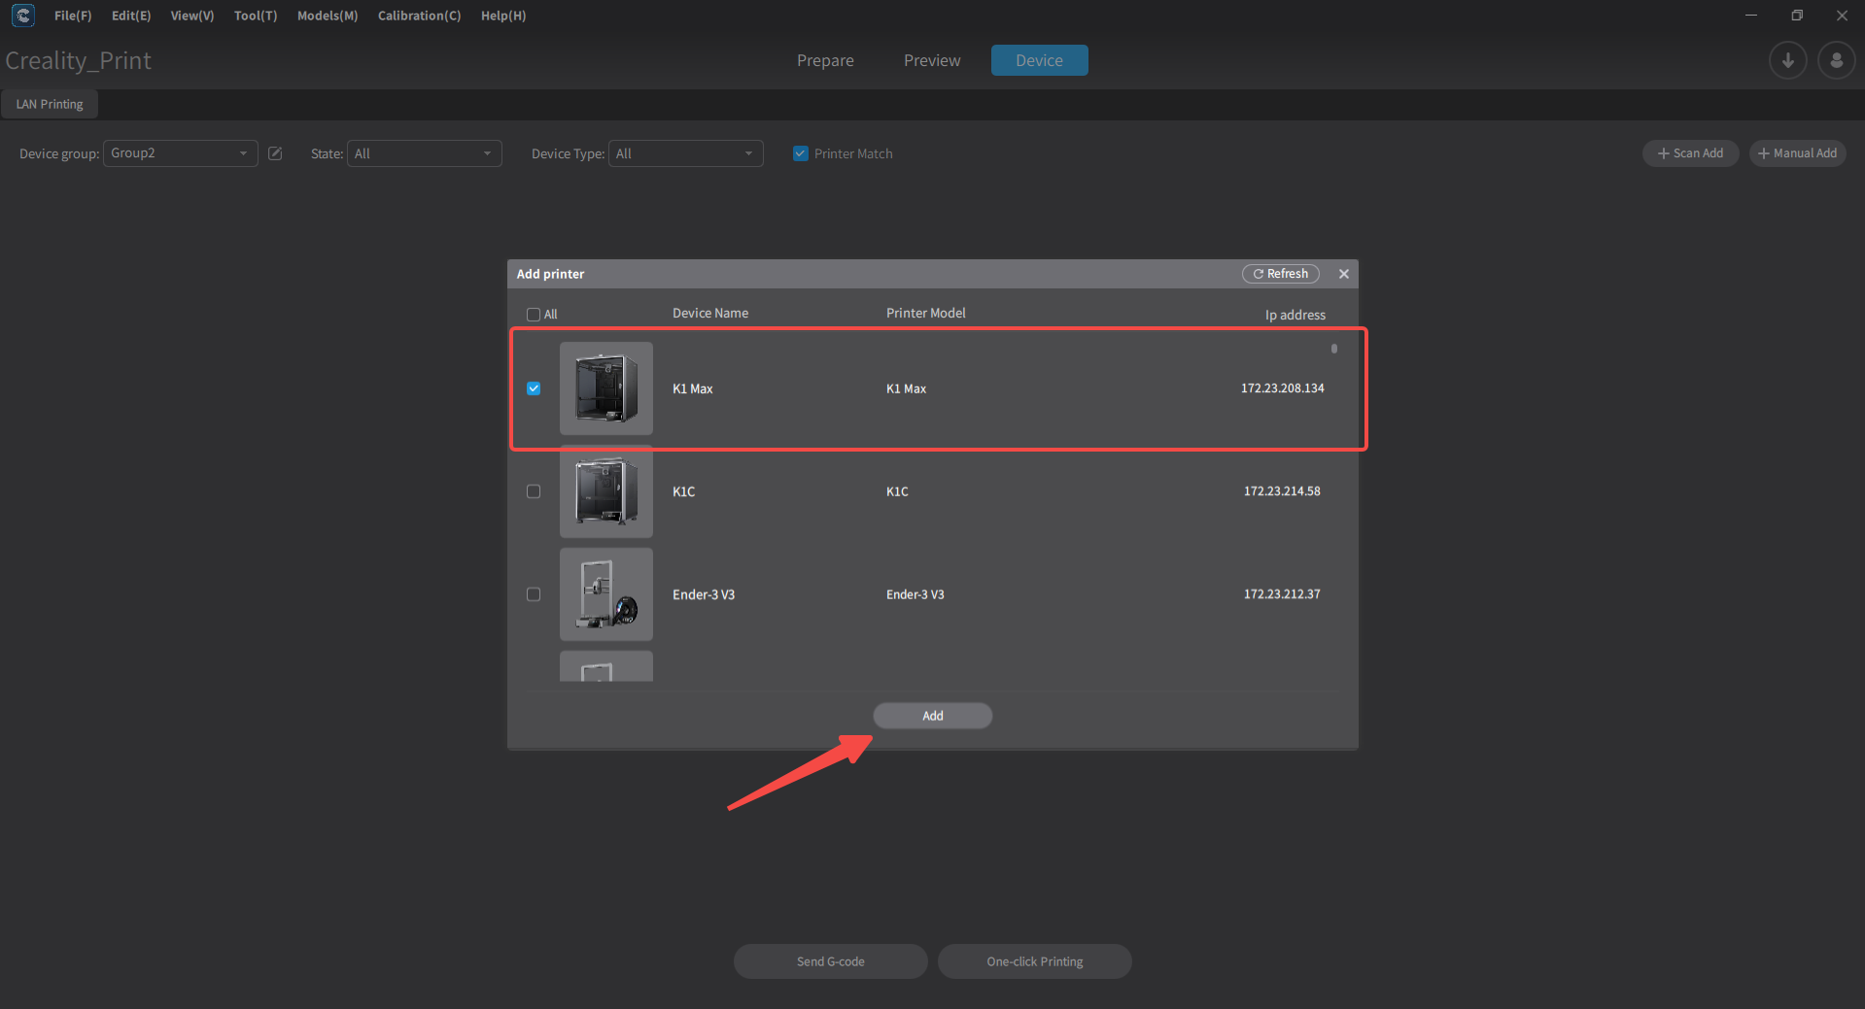The height and width of the screenshot is (1009, 1865).
Task: Open the Tool(T) menu
Action: click(256, 16)
